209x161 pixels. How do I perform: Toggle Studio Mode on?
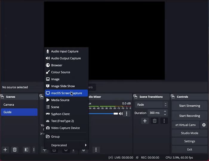tap(189, 133)
